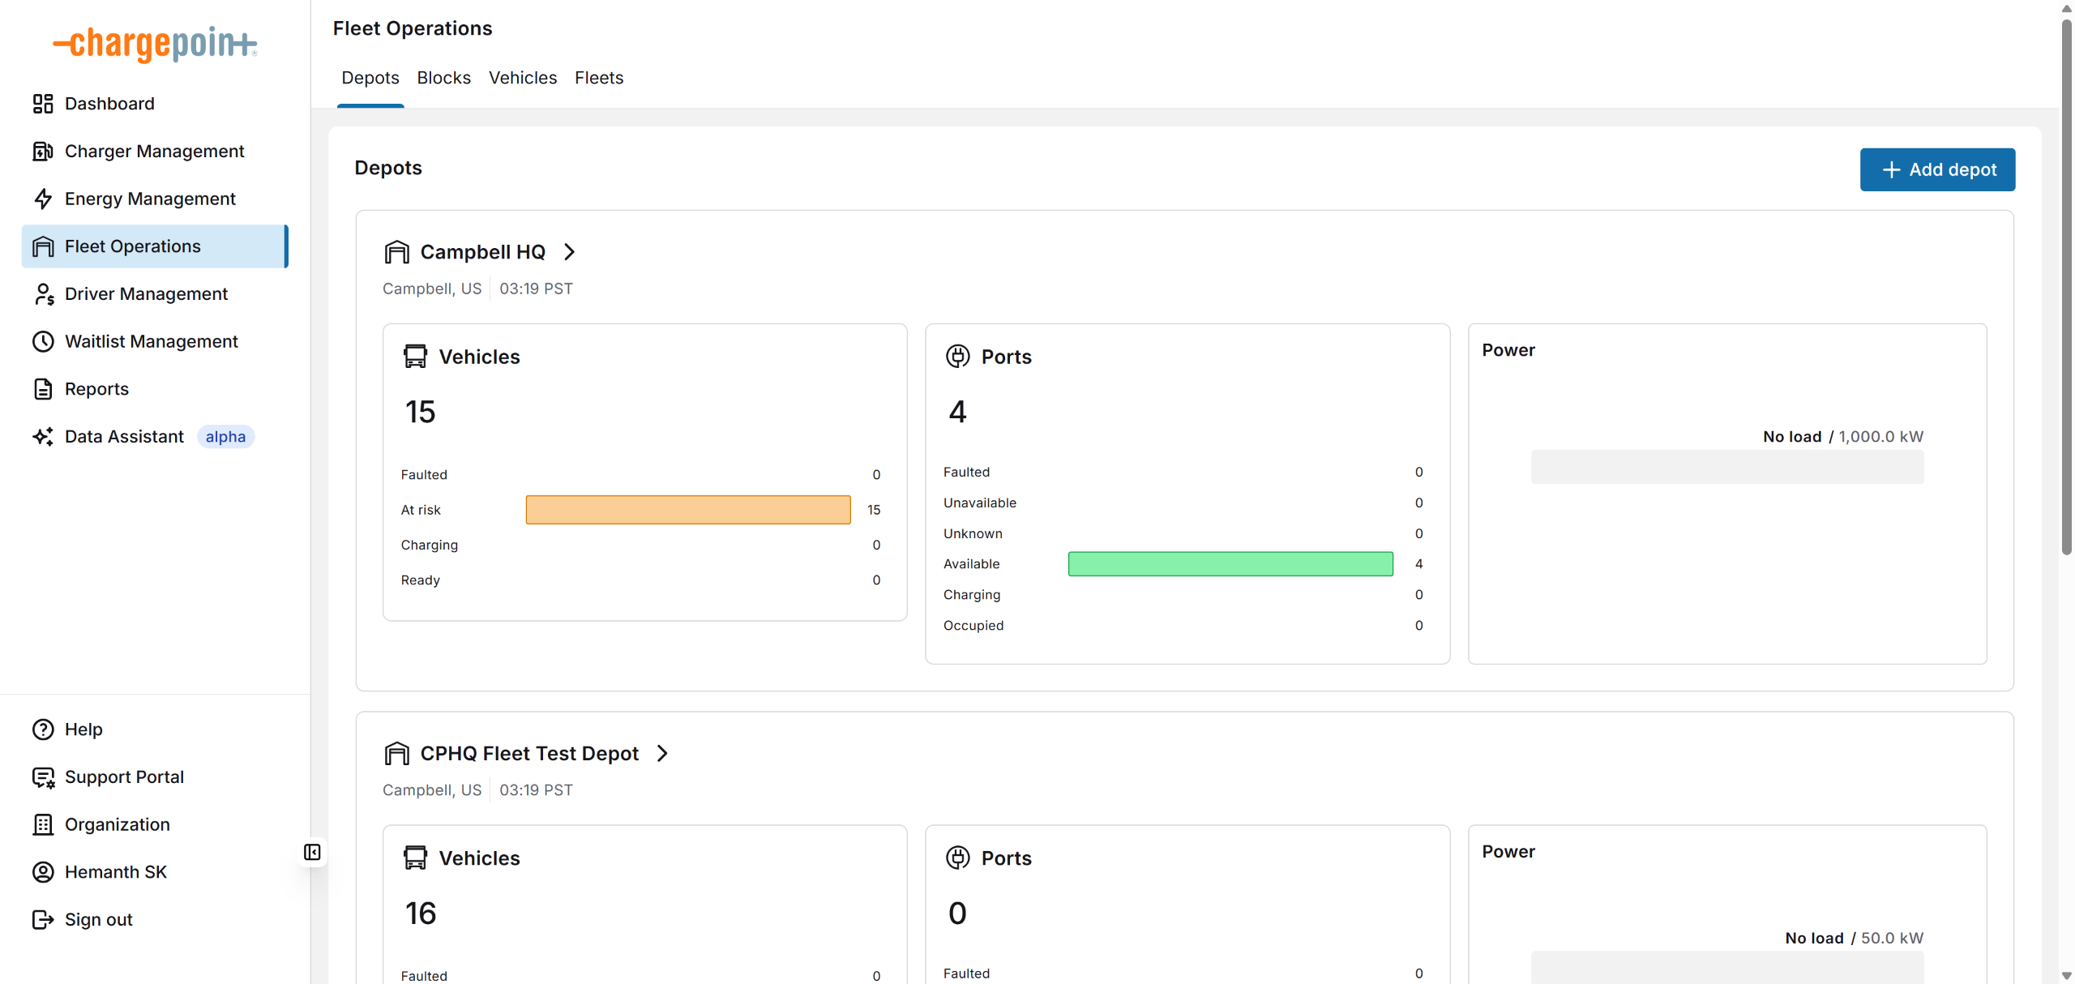
Task: Click the Add depot button
Action: pos(1937,169)
